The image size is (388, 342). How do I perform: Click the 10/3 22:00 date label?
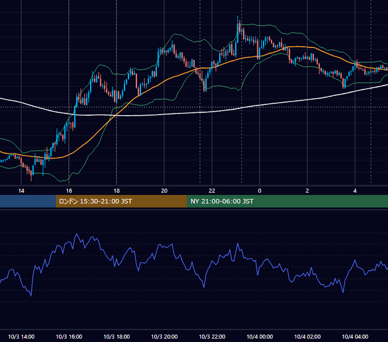212,336
